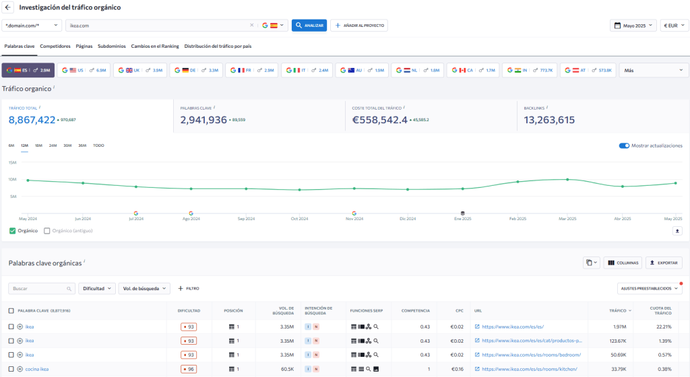Open the Dificultad filter dropdown

point(97,289)
